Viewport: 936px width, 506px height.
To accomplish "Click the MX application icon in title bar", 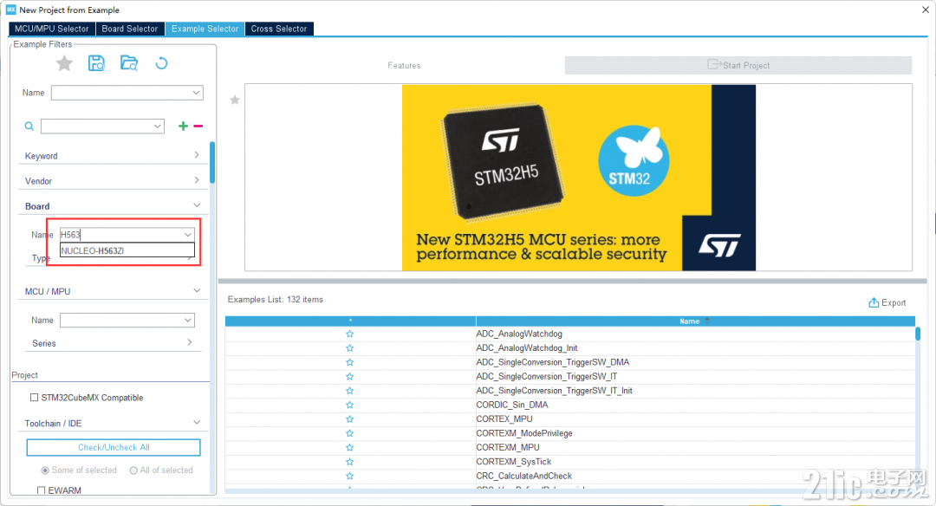I will click(10, 10).
